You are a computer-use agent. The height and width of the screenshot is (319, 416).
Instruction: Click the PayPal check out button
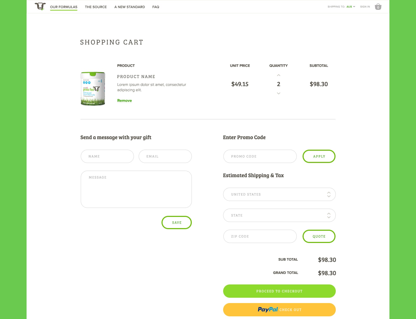pos(279,310)
